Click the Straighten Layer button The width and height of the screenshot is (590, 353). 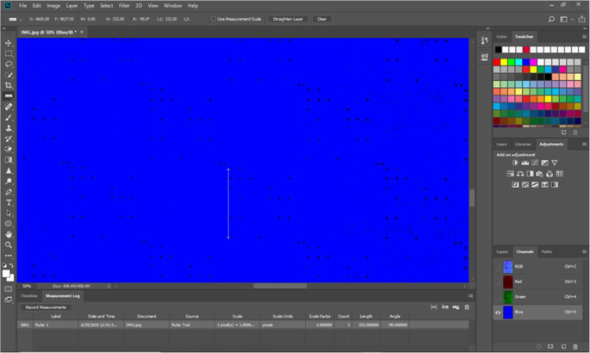click(x=287, y=18)
